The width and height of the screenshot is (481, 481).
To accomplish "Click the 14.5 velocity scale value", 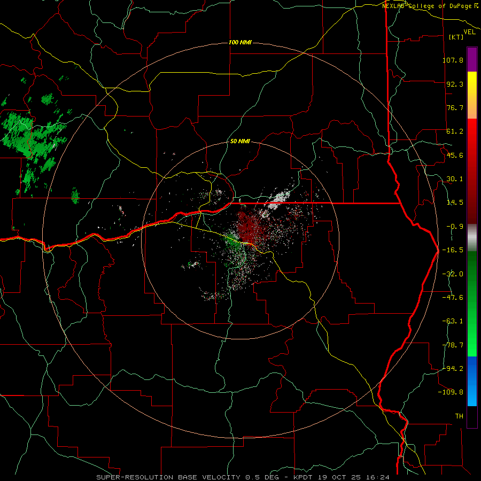I will (455, 203).
